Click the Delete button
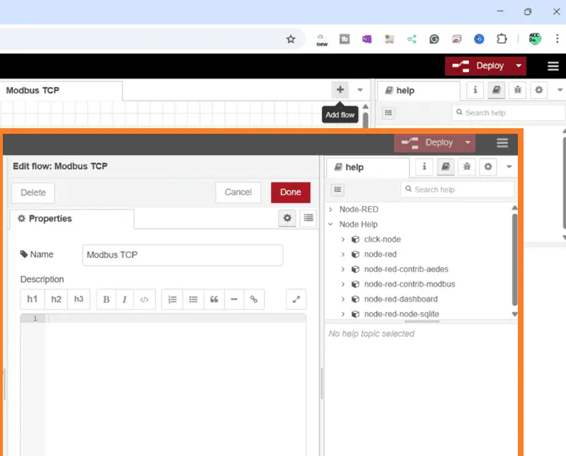Viewport: 566px width, 456px height. [x=33, y=193]
